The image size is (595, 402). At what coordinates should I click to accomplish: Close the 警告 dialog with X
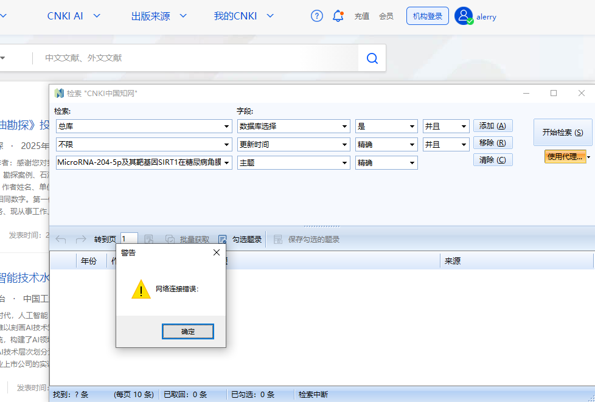[217, 252]
